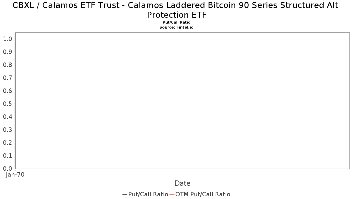
Task: Click the Date axis title
Action: point(182,183)
